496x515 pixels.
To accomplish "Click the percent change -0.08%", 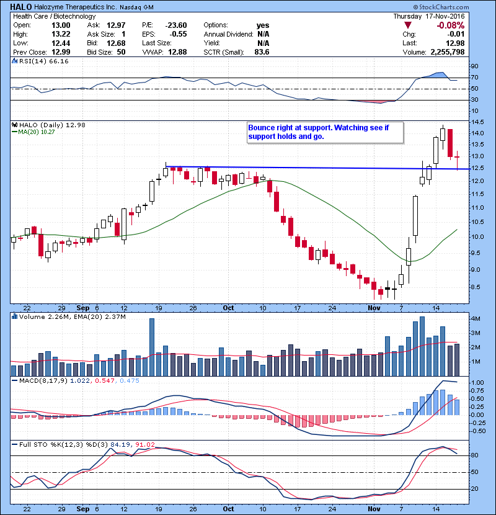I will click(450, 25).
